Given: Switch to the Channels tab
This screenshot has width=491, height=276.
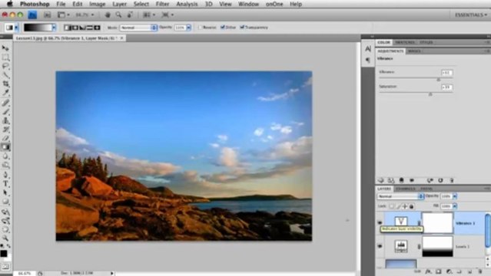Looking at the screenshot, I should 405,189.
